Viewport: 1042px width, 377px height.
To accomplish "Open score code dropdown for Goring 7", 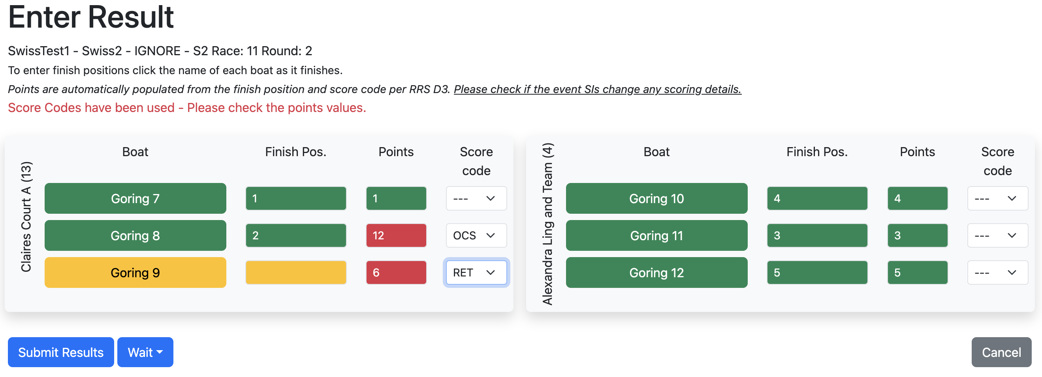I will 476,198.
